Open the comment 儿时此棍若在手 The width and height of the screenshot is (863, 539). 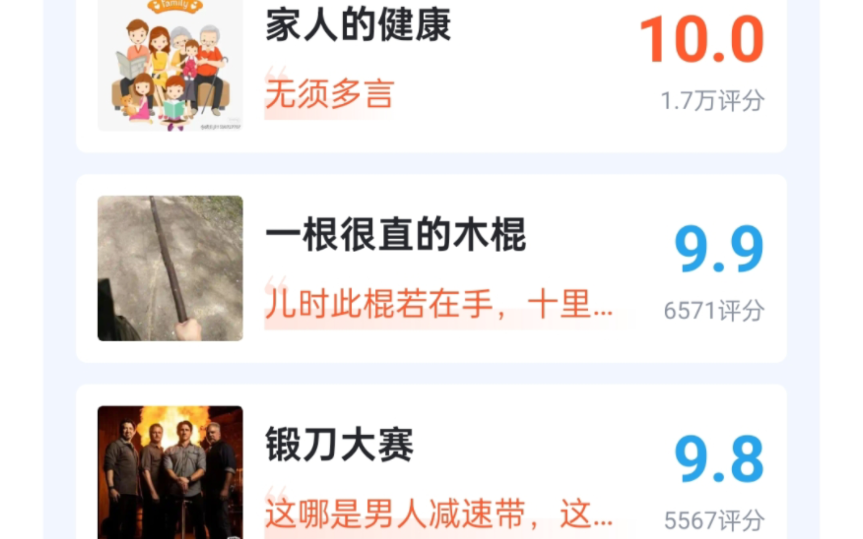coord(438,304)
